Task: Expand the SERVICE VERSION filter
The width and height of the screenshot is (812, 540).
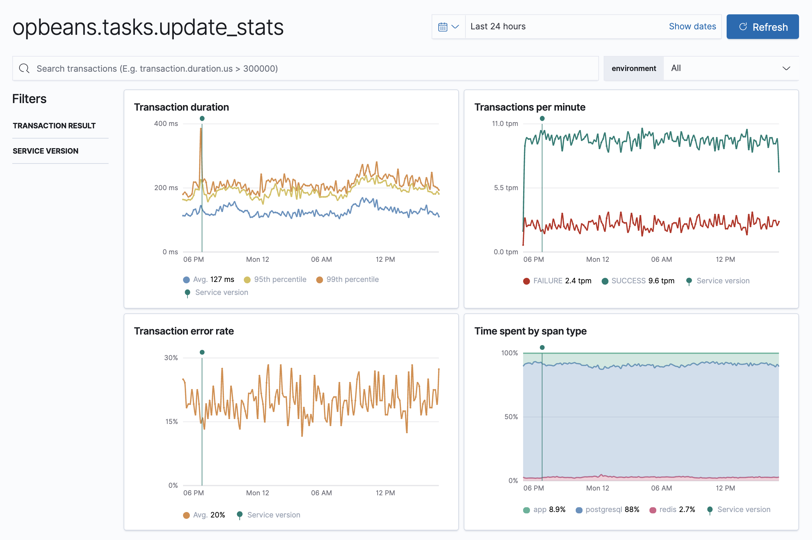Action: click(45, 151)
